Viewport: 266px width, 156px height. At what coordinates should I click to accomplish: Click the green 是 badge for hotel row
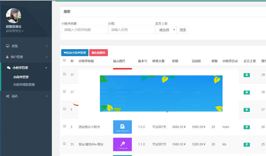tap(246, 127)
